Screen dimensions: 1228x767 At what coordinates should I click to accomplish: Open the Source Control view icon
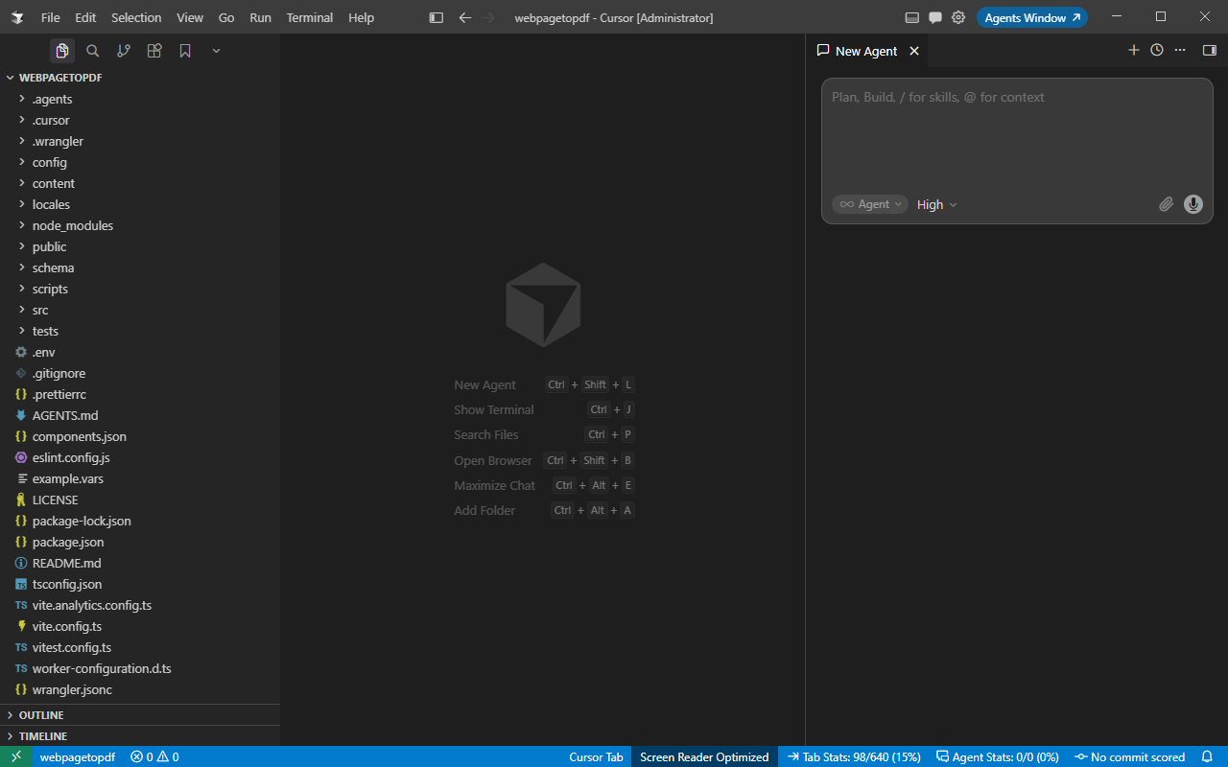[124, 51]
